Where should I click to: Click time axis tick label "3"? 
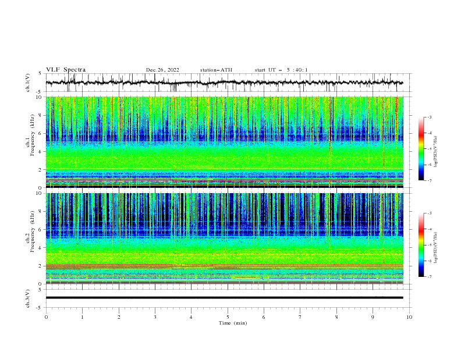pyautogui.click(x=155, y=317)
